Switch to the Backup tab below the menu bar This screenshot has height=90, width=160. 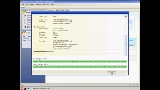(23, 7)
